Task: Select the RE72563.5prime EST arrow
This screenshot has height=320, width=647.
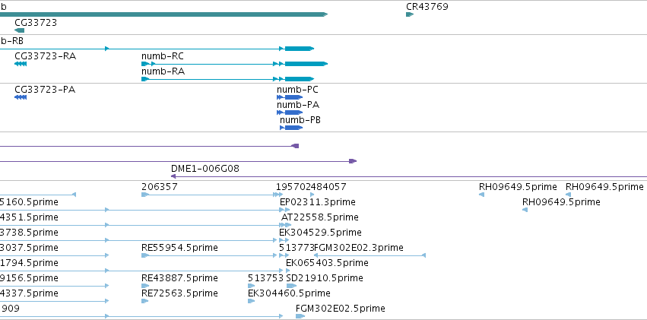Action: point(144,301)
